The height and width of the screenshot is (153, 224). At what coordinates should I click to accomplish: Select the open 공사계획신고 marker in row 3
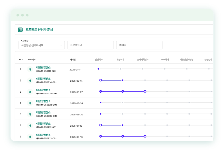click(x=145, y=91)
